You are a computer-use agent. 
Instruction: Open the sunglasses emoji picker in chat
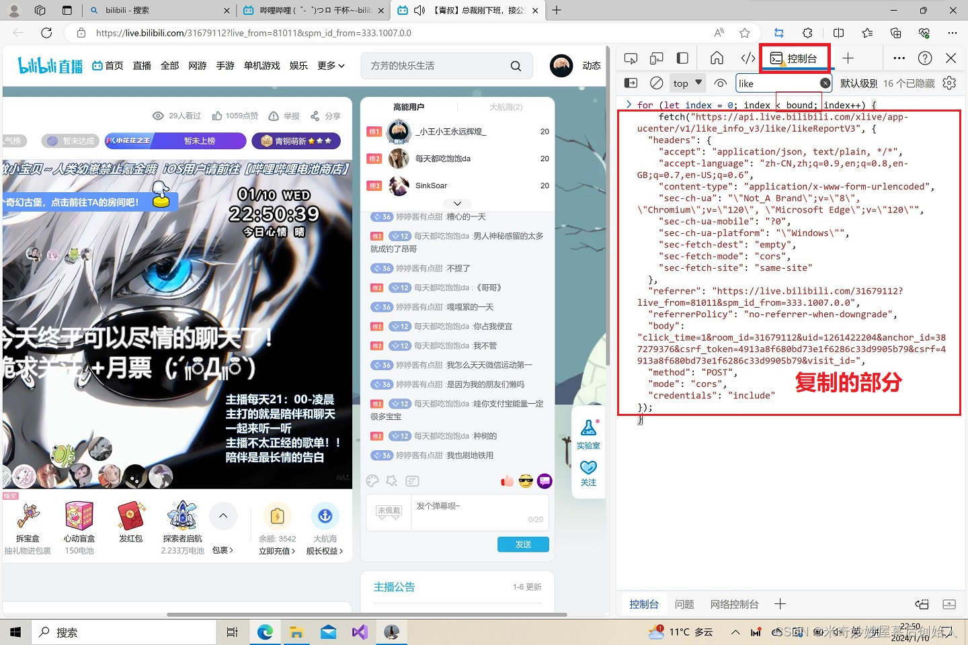click(x=526, y=481)
